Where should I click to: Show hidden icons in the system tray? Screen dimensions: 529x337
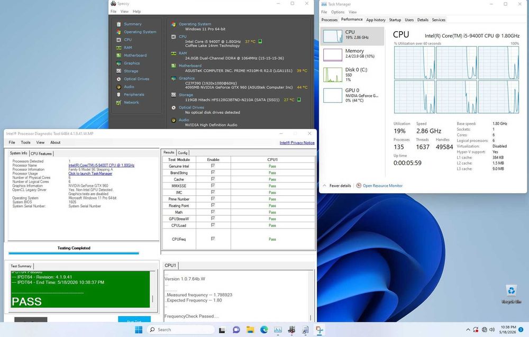pyautogui.click(x=468, y=330)
